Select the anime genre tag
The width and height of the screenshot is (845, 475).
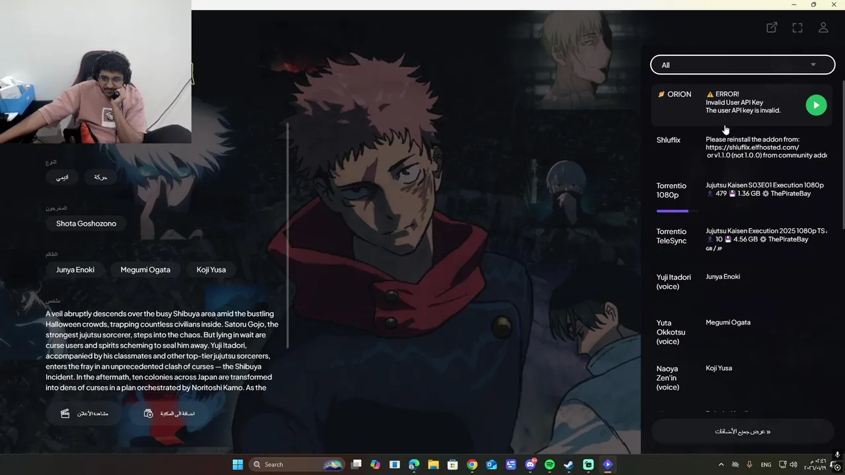point(62,177)
